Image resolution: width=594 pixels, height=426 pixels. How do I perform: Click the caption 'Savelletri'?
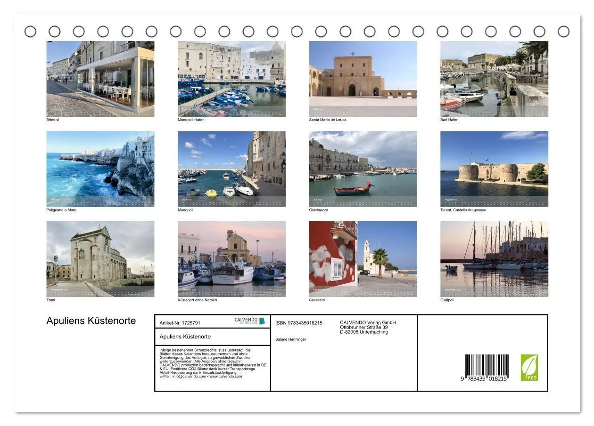[x=317, y=300]
